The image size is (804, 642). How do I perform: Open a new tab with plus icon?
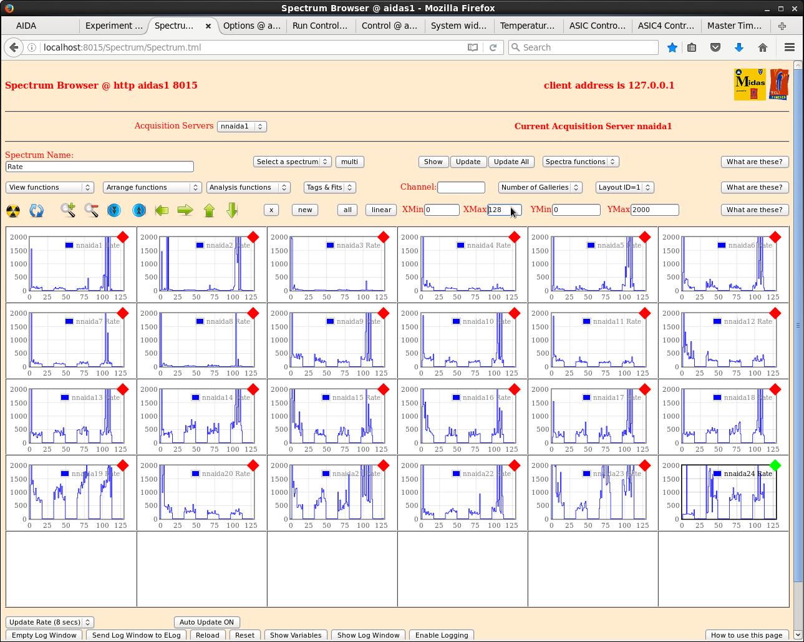(x=782, y=26)
